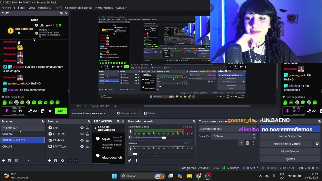Hide the CAMARA source
This screenshot has width=322, height=181.
tap(82, 140)
